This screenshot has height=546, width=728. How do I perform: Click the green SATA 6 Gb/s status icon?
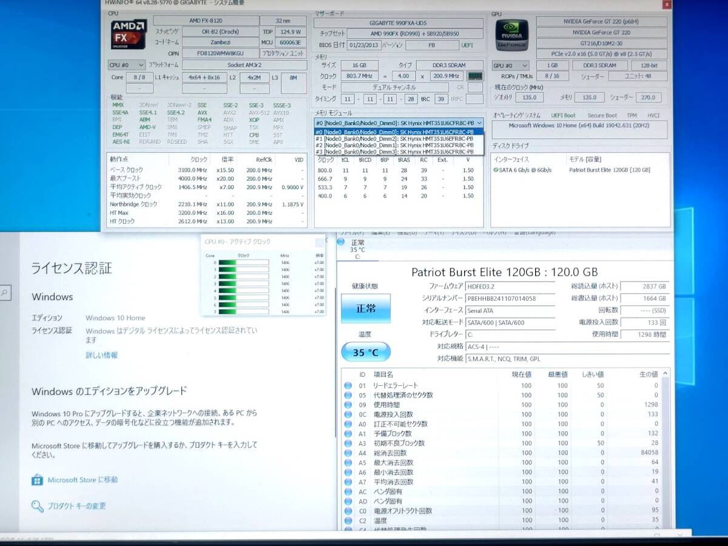(496, 170)
